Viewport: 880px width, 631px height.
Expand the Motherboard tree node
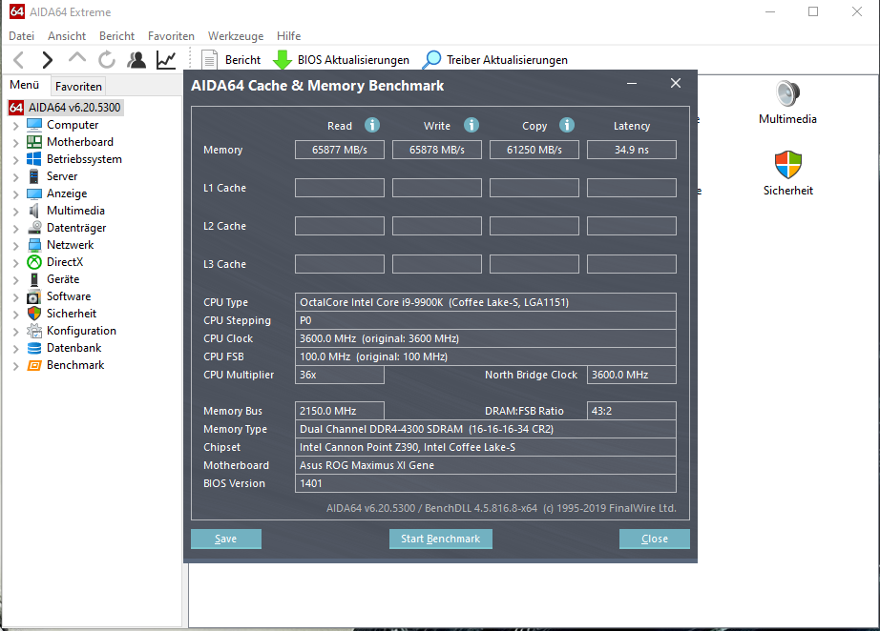[15, 143]
